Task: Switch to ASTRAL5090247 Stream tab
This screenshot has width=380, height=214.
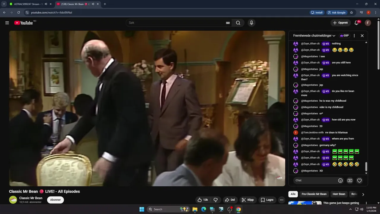Action: 29,4
